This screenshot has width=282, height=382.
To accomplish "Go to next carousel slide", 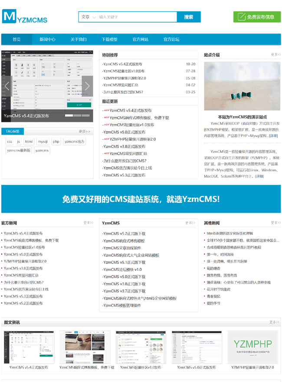I will tap(87, 86).
